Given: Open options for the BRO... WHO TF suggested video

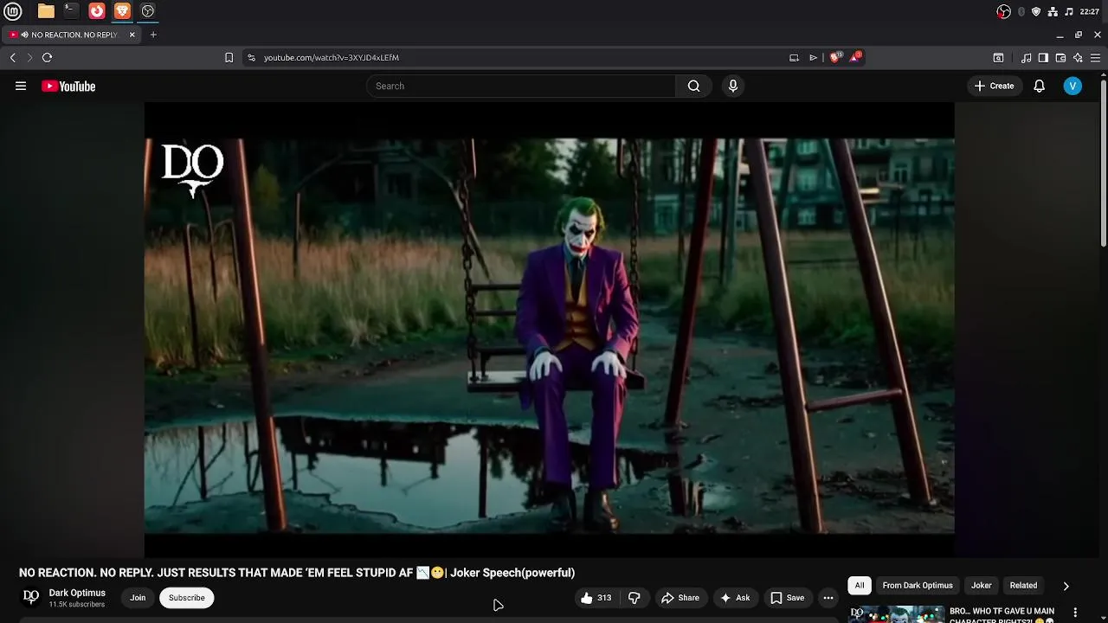Looking at the screenshot, I should (1075, 613).
